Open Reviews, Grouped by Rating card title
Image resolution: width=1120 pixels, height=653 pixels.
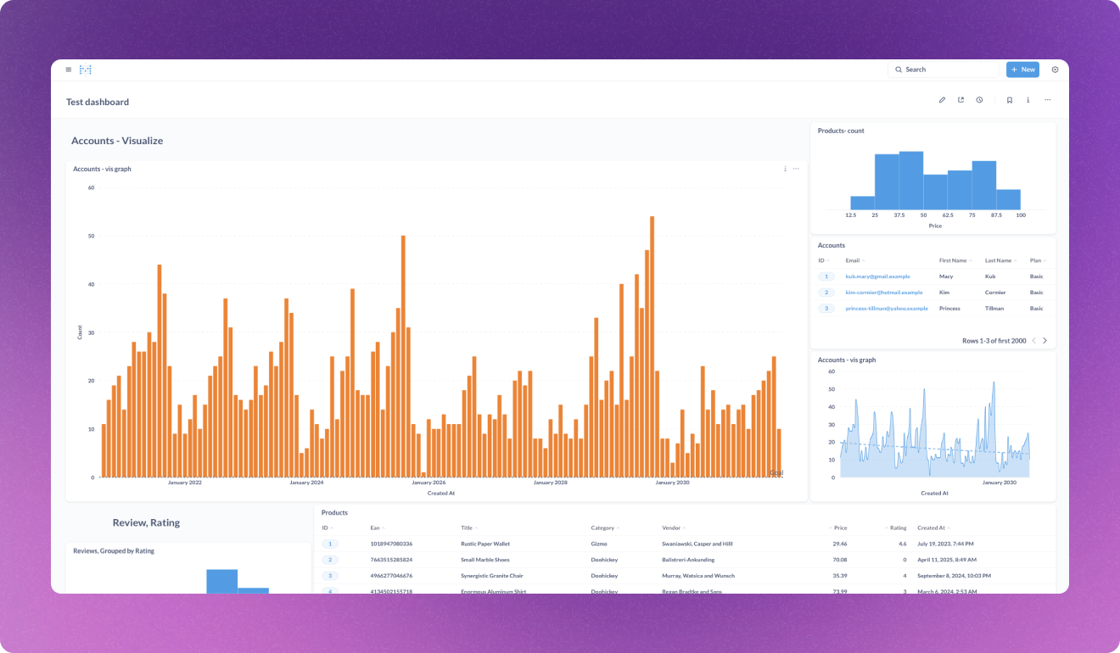114,550
